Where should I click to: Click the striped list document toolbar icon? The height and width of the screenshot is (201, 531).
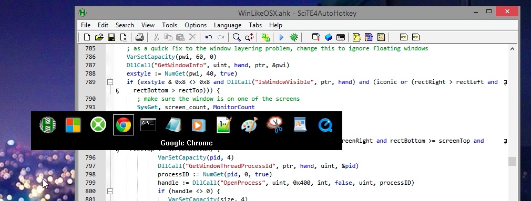[381, 37]
